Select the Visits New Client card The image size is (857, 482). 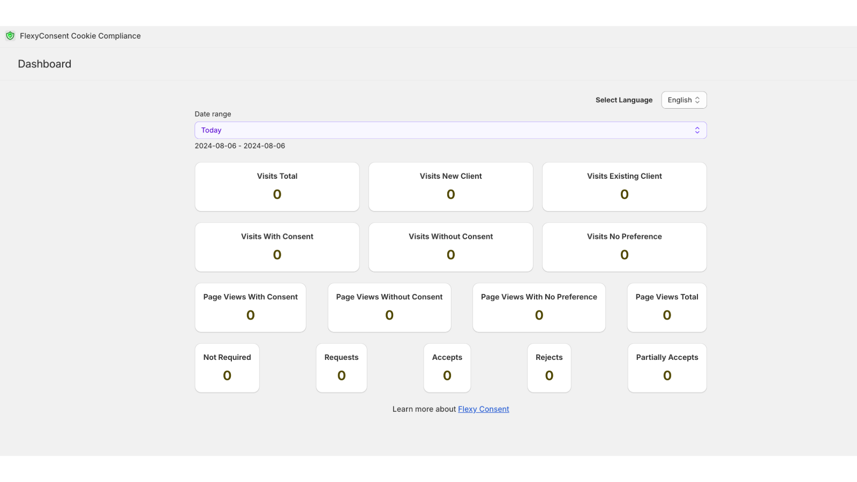click(x=450, y=186)
